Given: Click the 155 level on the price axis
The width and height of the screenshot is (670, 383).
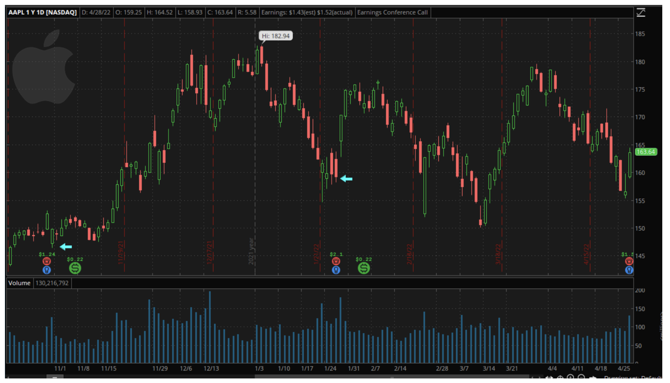Looking at the screenshot, I should pos(640,201).
